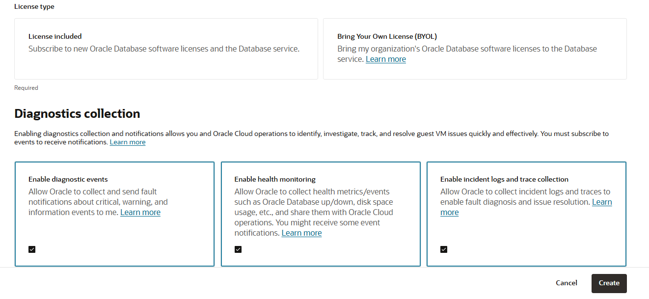This screenshot has height=299, width=649.
Task: Follow Learn more link in diagnostic events card
Action: point(140,213)
